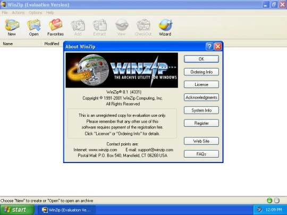
Task: Open the Favorites folder icon
Action: [x=55, y=27]
